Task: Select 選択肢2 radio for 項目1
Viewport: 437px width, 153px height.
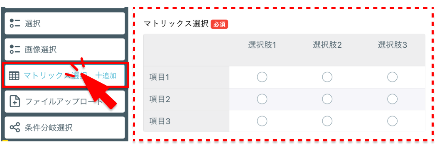Action: (327, 77)
